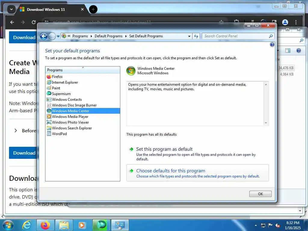Open Control Panel help question mark
The height and width of the screenshot is (231, 308).
pyautogui.click(x=272, y=45)
